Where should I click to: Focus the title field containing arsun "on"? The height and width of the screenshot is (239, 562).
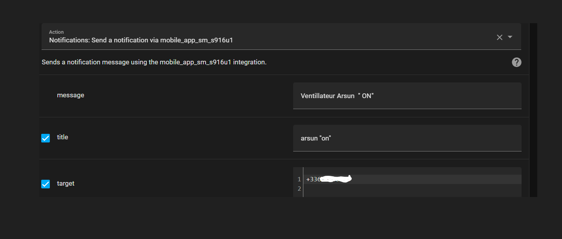(407, 138)
